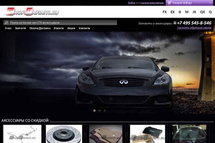Click 'Заказать обратный звонок' link

click(194, 28)
